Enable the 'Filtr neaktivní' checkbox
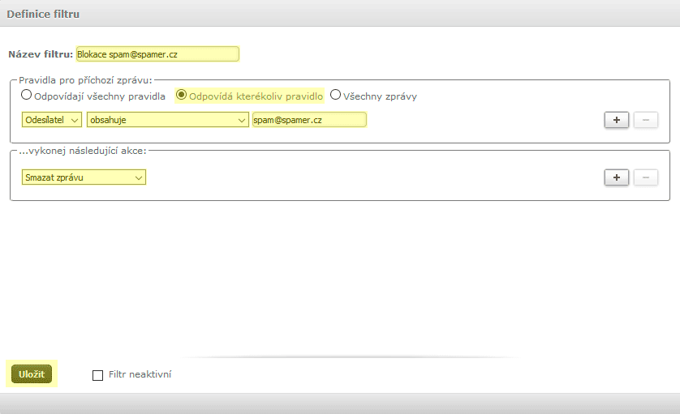Viewport: 680px width, 414px height. click(x=98, y=375)
